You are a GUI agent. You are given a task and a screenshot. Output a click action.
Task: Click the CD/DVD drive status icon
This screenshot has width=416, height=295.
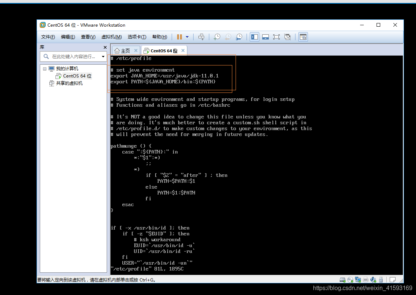[x=350, y=280]
